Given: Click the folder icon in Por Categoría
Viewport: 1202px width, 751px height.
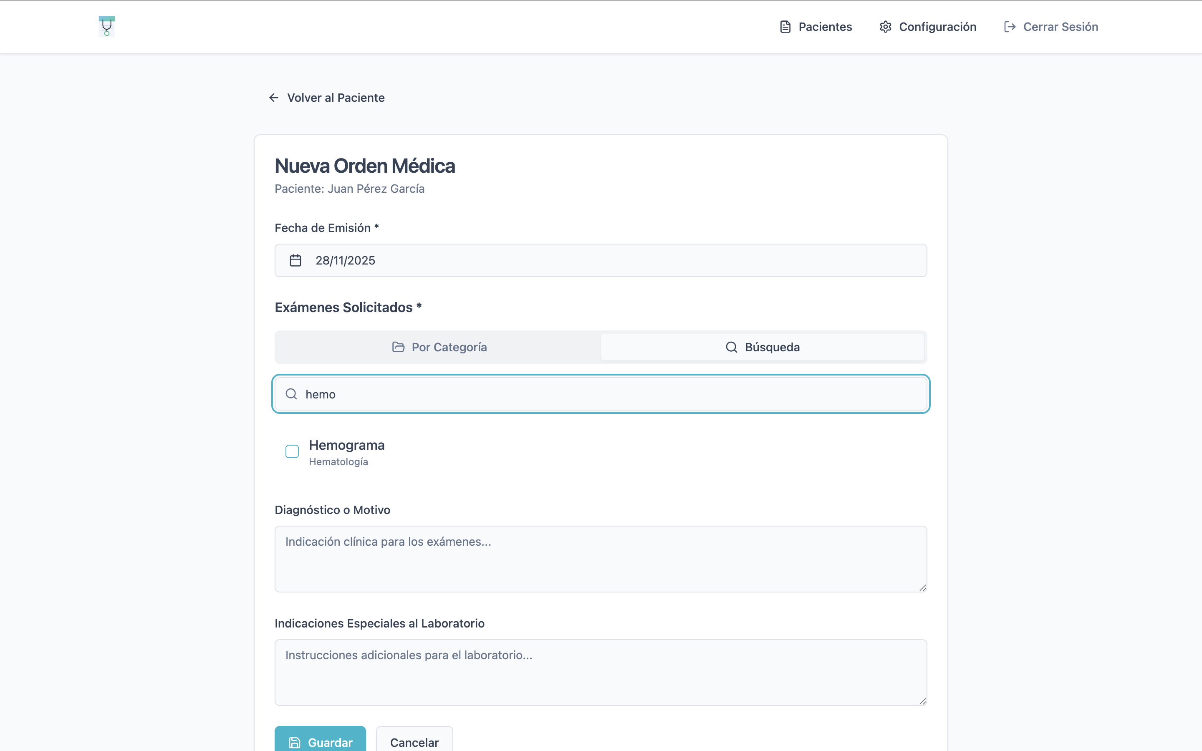Looking at the screenshot, I should point(398,347).
